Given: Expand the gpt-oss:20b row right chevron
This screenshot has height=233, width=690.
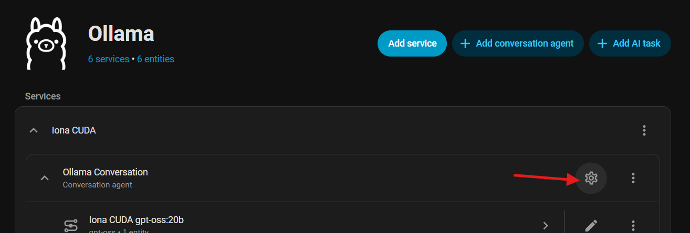Looking at the screenshot, I should tap(546, 226).
